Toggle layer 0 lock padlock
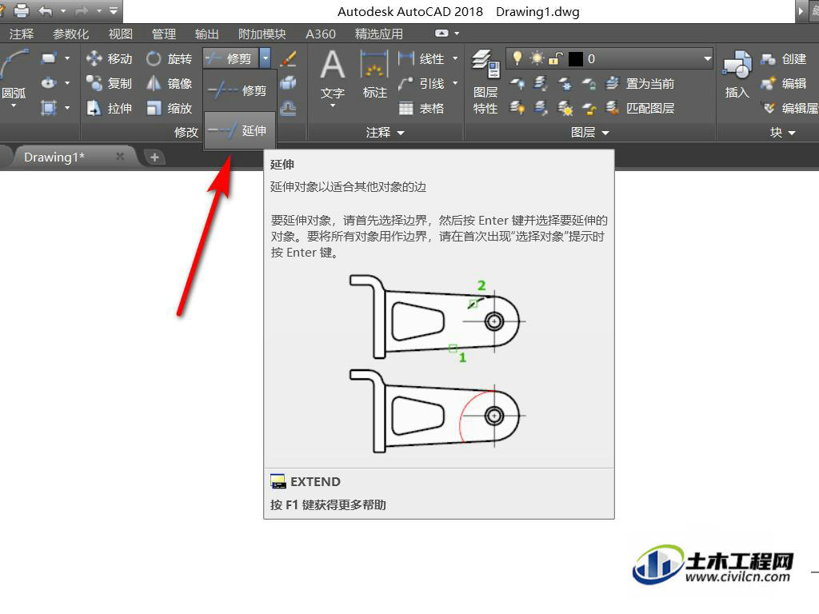 pyautogui.click(x=555, y=58)
